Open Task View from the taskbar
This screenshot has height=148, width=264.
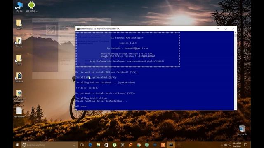(x=82, y=145)
